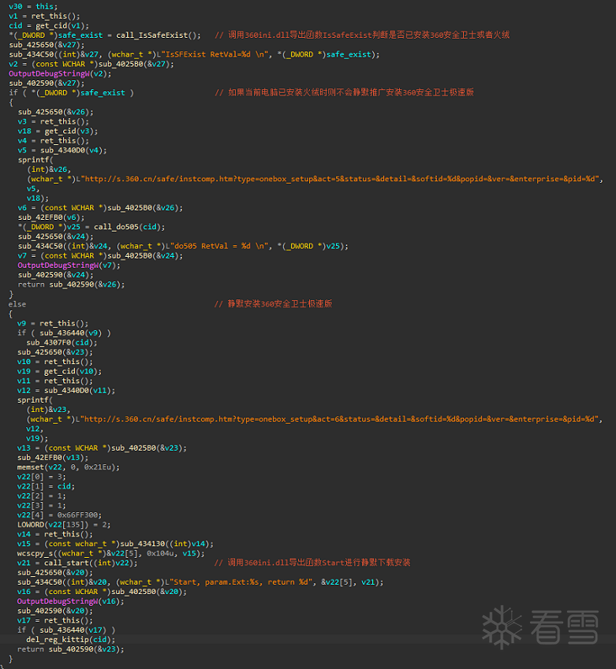This screenshot has height=669, width=616.
Task: Click 'cid = get_cid(v1);' line
Action: point(49,25)
